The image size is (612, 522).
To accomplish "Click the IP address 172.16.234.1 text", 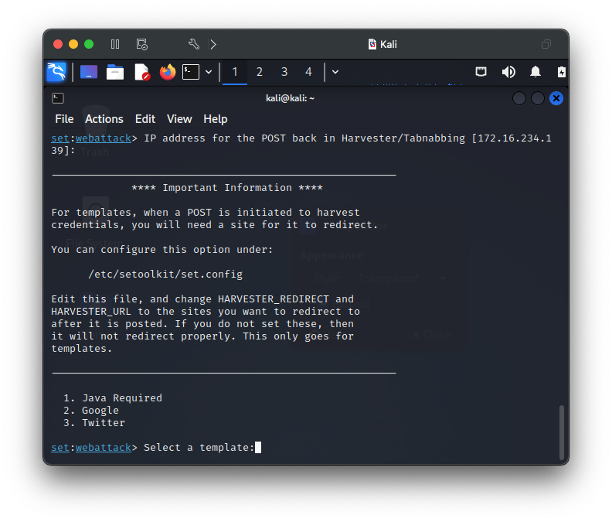I will [515, 138].
